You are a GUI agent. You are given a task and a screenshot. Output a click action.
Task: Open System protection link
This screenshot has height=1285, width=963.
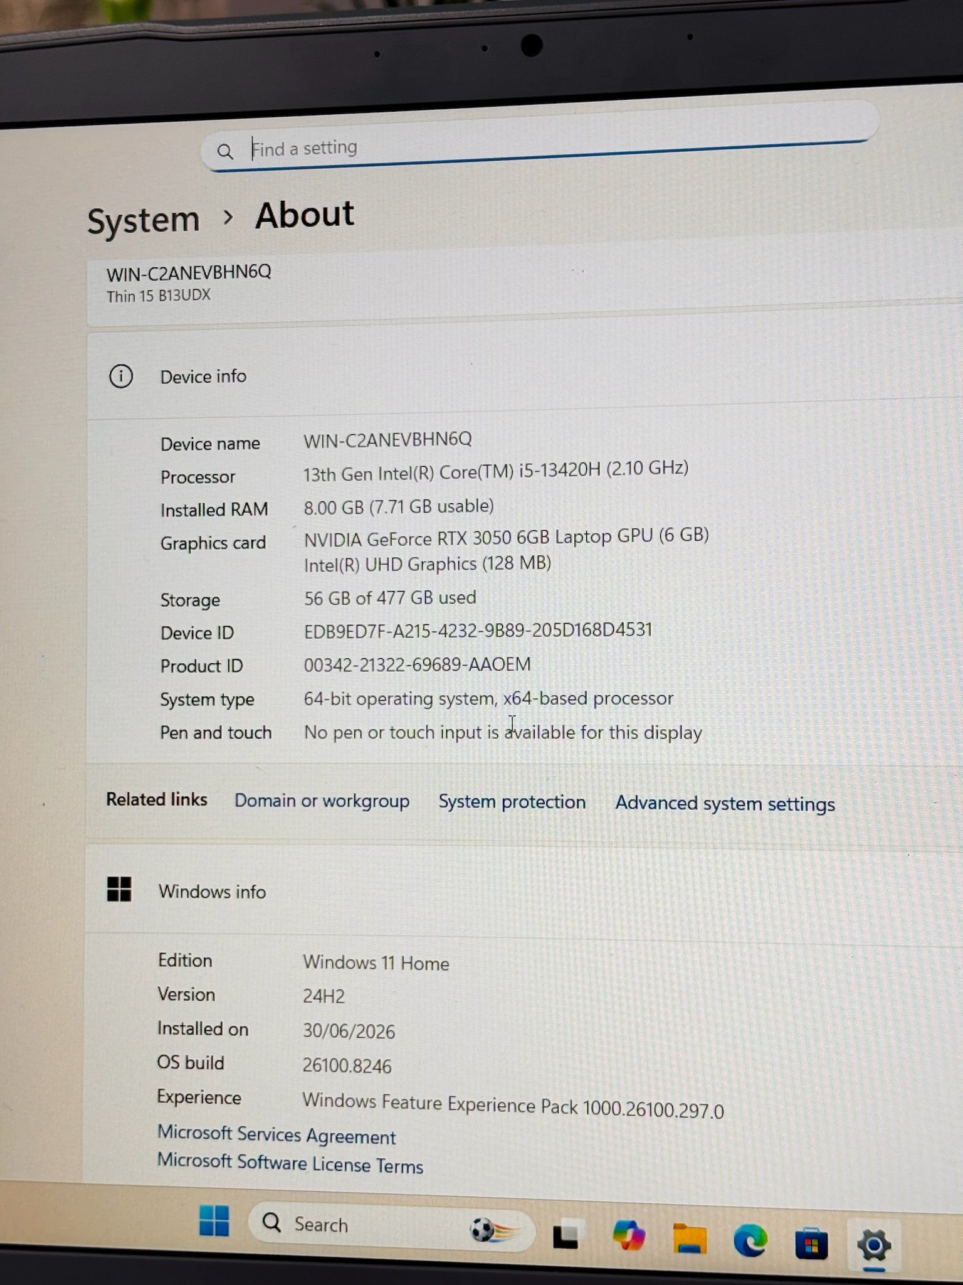coord(512,802)
